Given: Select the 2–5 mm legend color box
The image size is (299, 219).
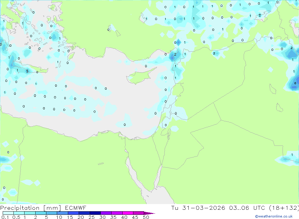Looking at the screenshot, I should point(41,213).
